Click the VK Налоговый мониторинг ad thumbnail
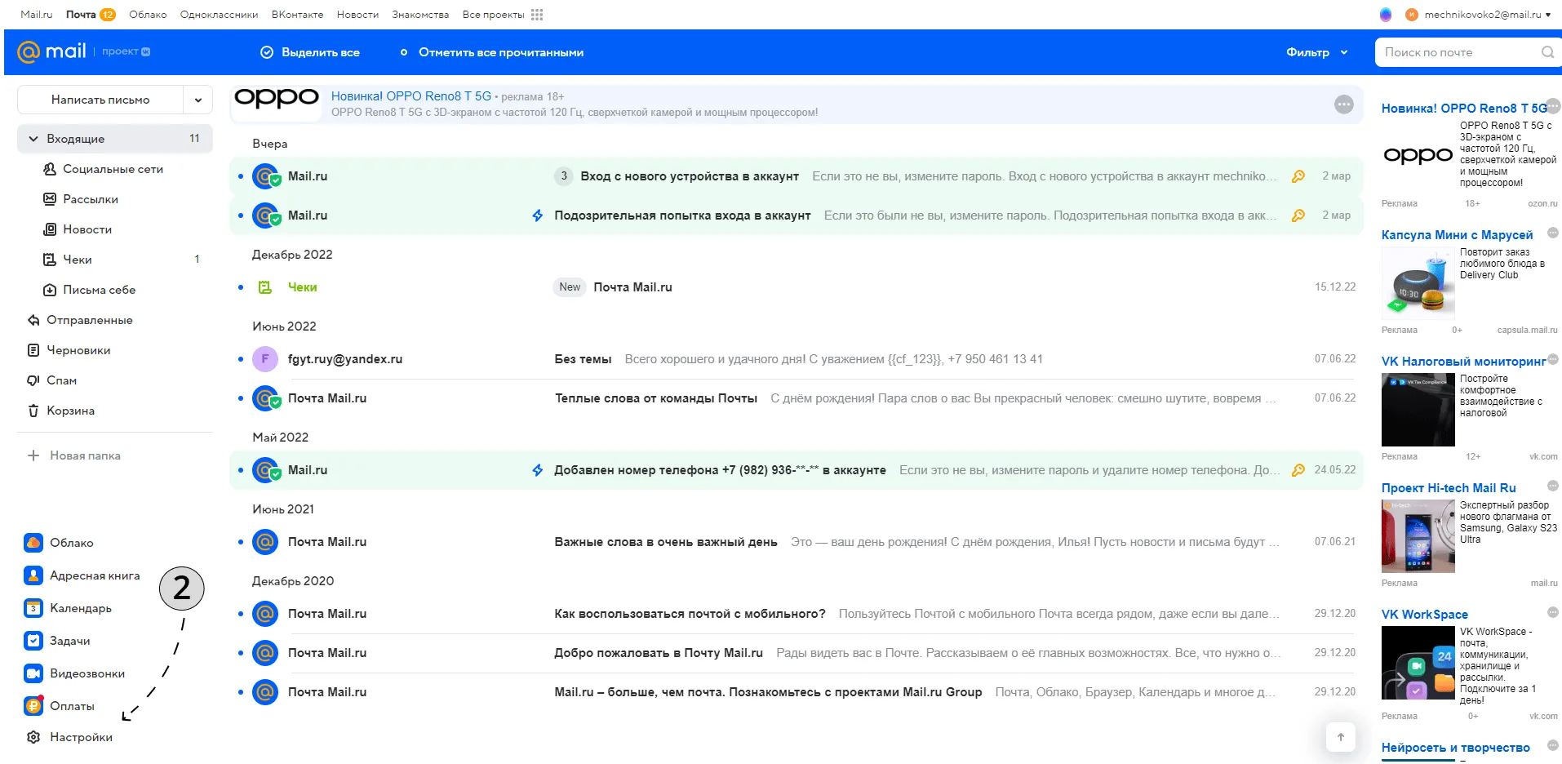The width and height of the screenshot is (1562, 764). (x=1418, y=410)
